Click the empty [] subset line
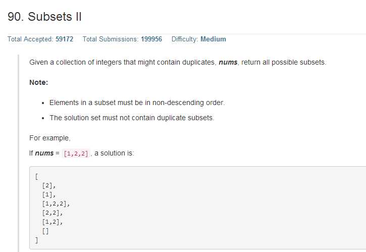366x252 pixels. (x=45, y=231)
